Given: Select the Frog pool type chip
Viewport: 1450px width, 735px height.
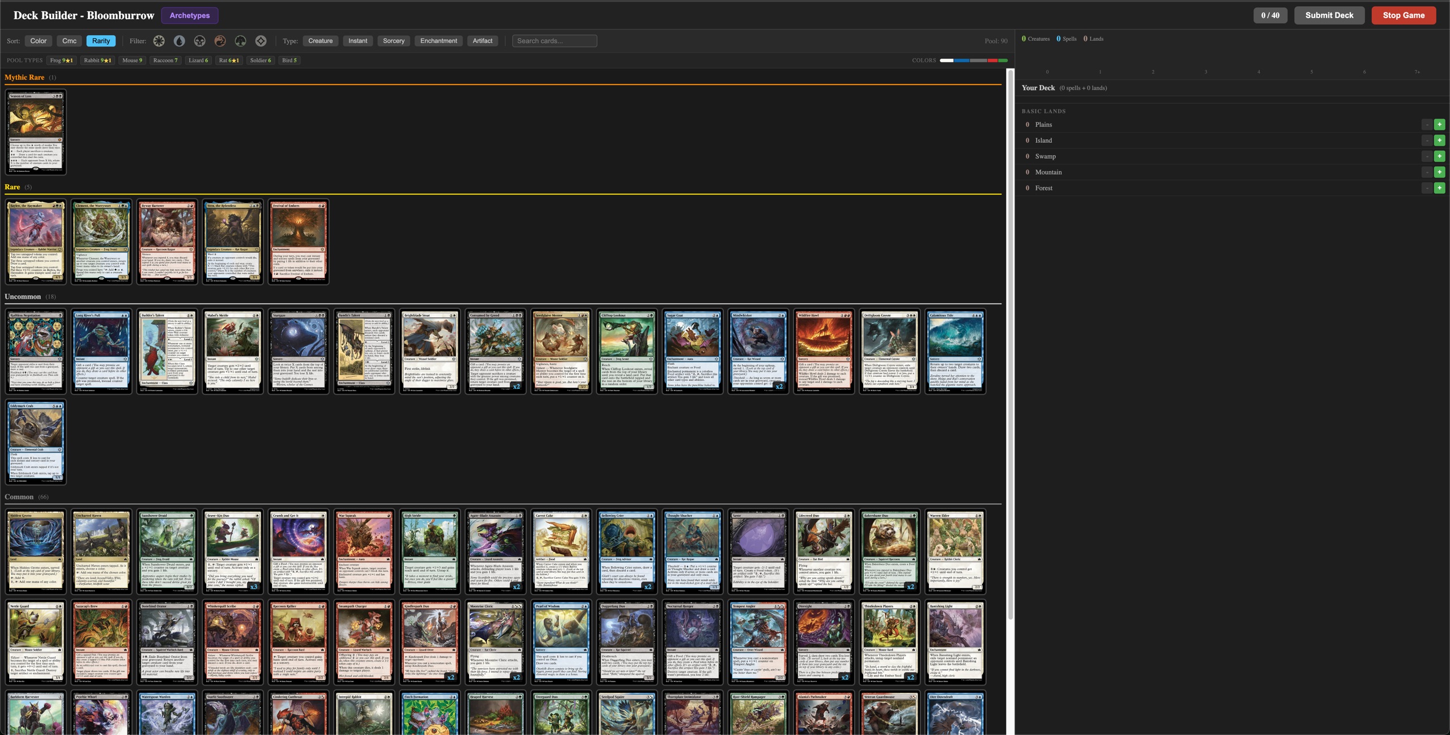Looking at the screenshot, I should click(61, 60).
